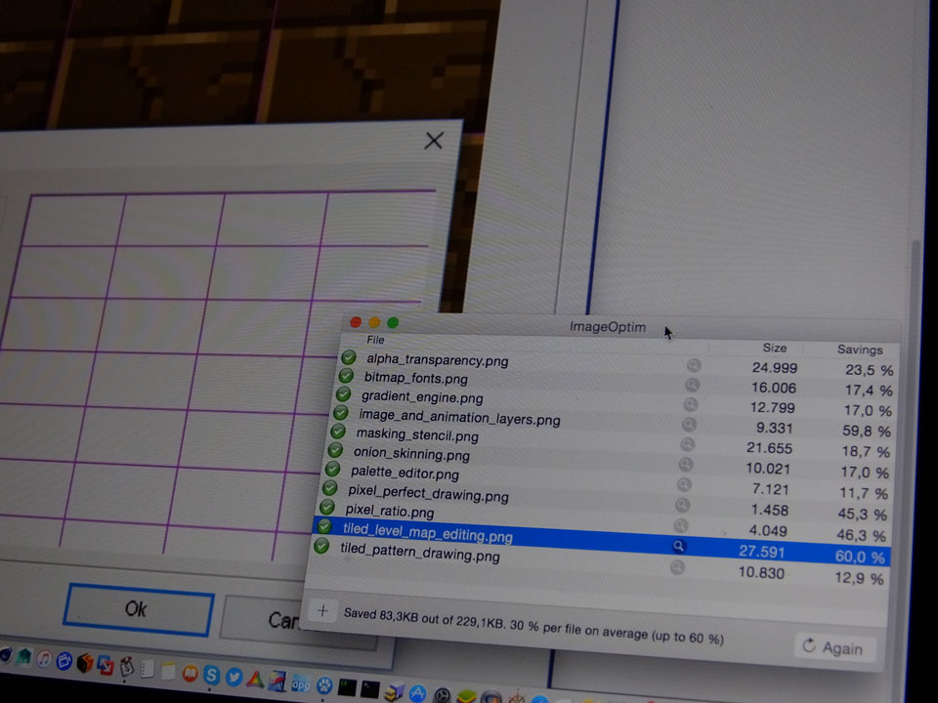Click the Ok button in the dialog
Viewport: 938px width, 703px height.
pos(138,609)
